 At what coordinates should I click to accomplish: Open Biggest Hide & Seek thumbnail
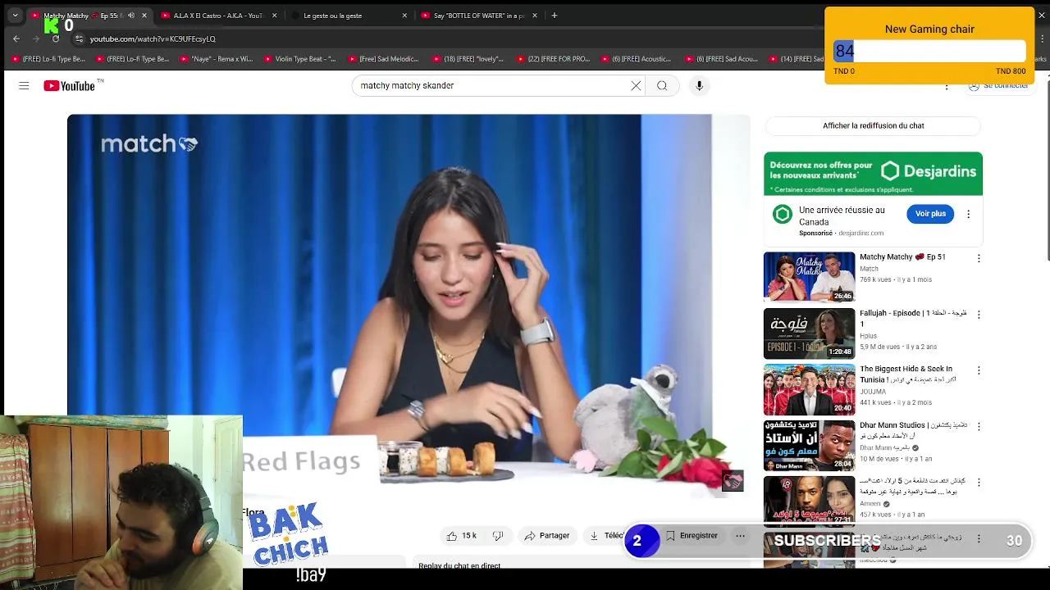pos(809,389)
